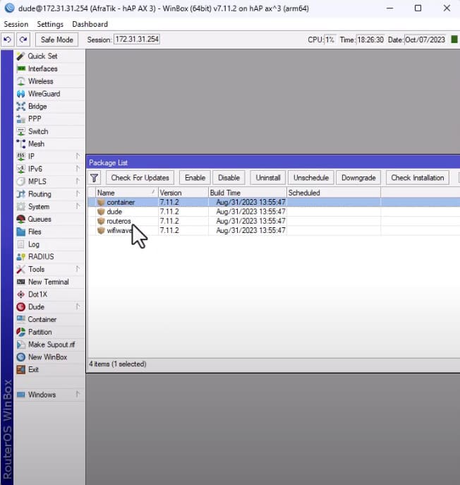Click the Scheduled column header
Screen dimensions: 460x485
334,193
